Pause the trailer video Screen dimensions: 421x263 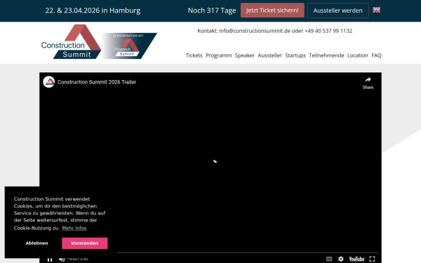pyautogui.click(x=50, y=259)
